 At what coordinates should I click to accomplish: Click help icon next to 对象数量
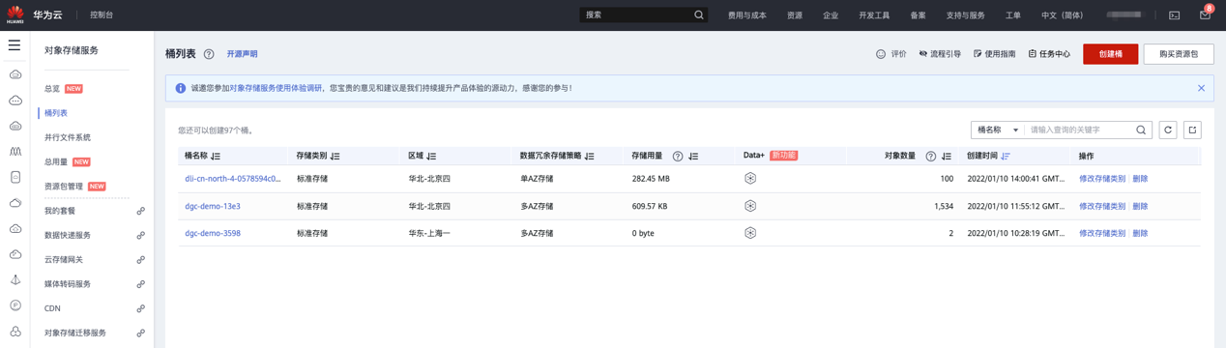coord(931,156)
